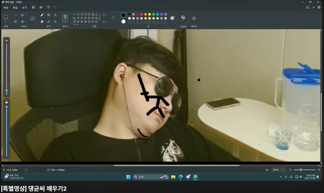The height and width of the screenshot is (193, 324).
Task: Activate Color 1 black circle
Action: point(123,15)
